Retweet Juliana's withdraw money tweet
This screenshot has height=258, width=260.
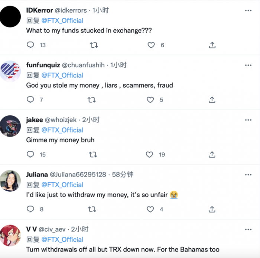[91, 209]
